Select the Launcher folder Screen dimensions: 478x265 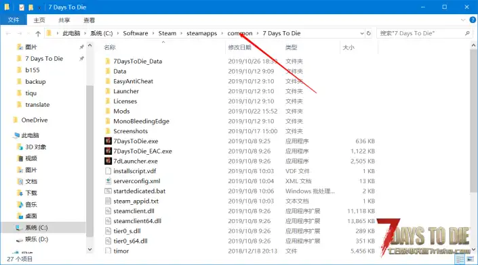(x=126, y=91)
